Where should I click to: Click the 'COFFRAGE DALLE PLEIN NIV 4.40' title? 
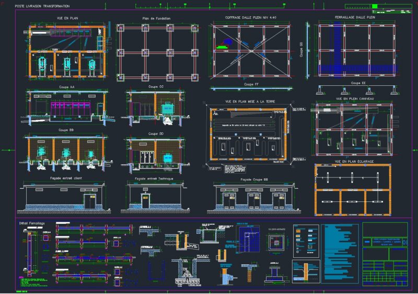pyautogui.click(x=251, y=17)
